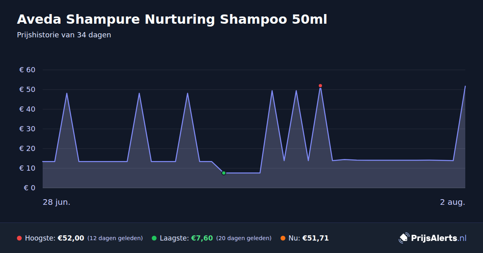Click the current price value €51,71
The image size is (483, 253).
tap(316, 238)
